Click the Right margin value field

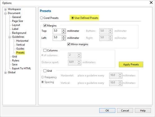[x=104, y=38]
